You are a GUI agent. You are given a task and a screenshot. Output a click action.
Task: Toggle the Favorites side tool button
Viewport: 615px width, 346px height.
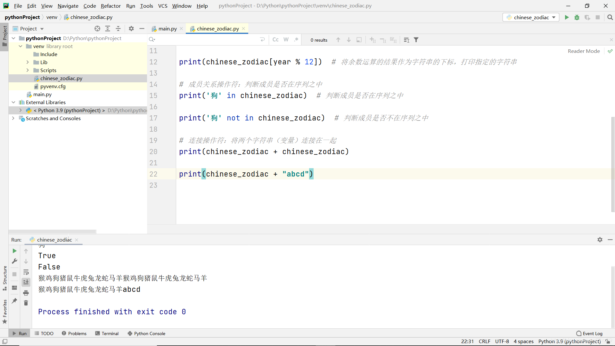[x=4, y=312]
